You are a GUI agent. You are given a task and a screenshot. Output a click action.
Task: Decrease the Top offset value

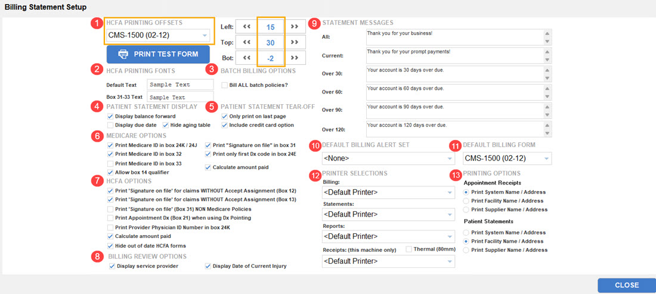tap(246, 43)
